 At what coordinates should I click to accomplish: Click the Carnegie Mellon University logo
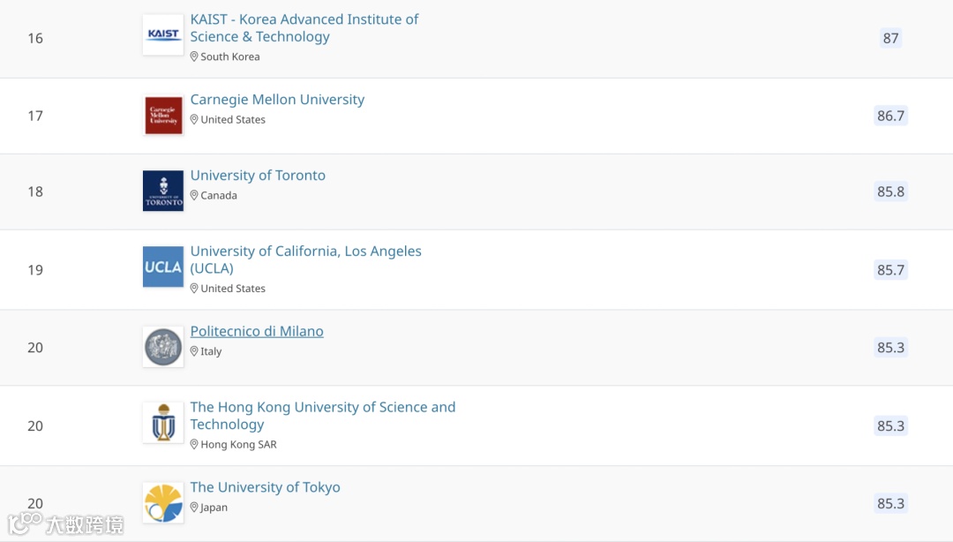coord(163,115)
